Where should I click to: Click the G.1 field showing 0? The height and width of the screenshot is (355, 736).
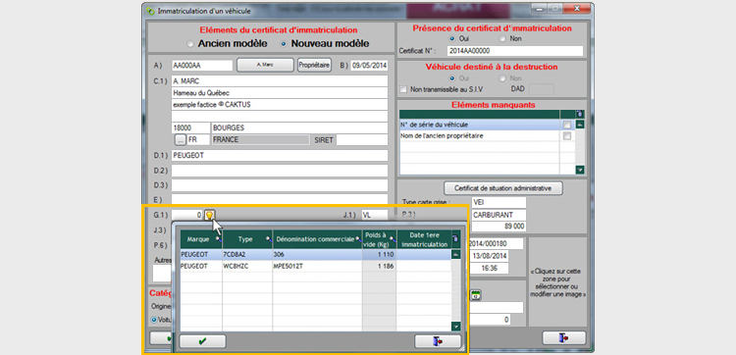point(187,215)
